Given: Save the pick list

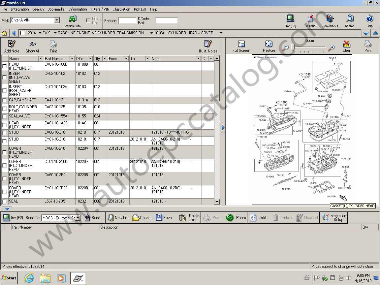Looking at the screenshot, I should (165, 218).
